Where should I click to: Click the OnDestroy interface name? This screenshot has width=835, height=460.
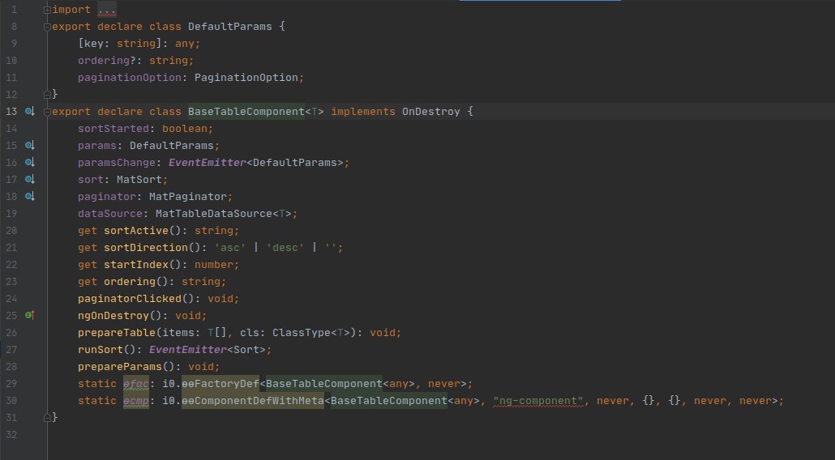[430, 112]
